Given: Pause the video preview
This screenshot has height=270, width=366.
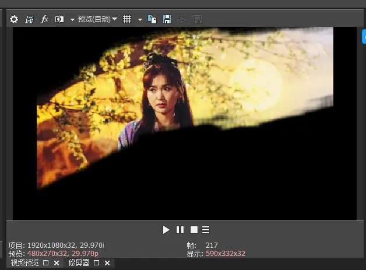Looking at the screenshot, I should click(180, 230).
